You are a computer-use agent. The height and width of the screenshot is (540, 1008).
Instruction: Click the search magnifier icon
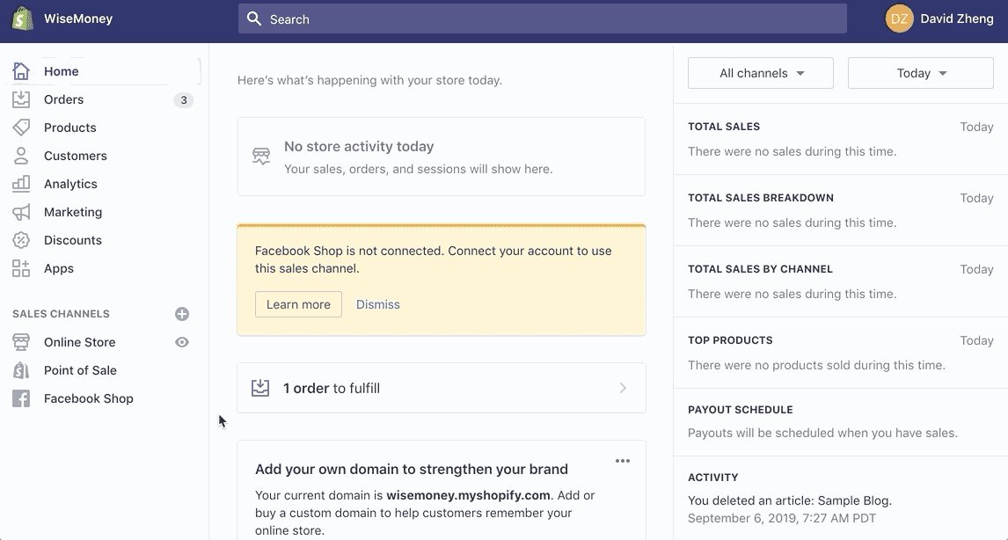click(254, 18)
